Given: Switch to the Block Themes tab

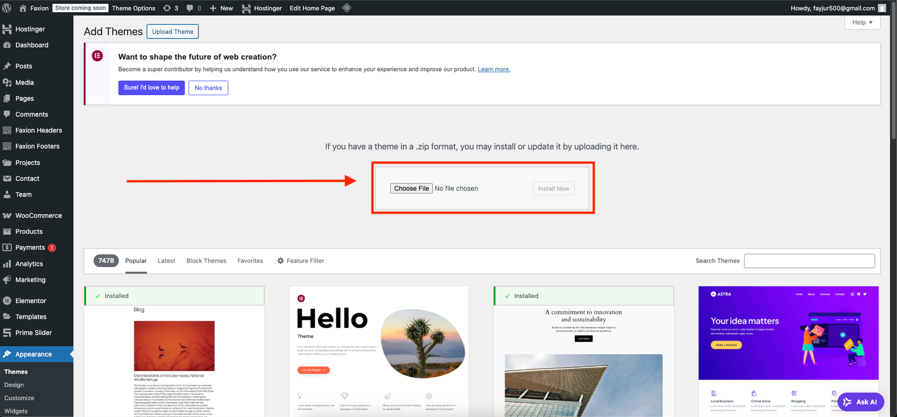Looking at the screenshot, I should click(x=206, y=261).
